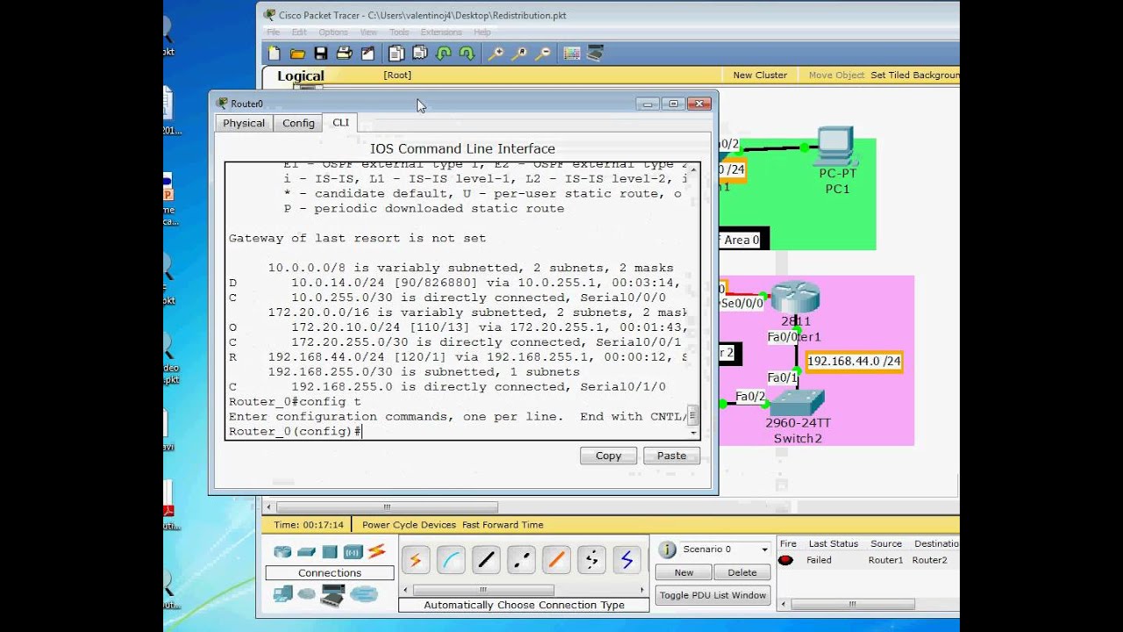Open the View menu
The height and width of the screenshot is (632, 1123).
368,32
